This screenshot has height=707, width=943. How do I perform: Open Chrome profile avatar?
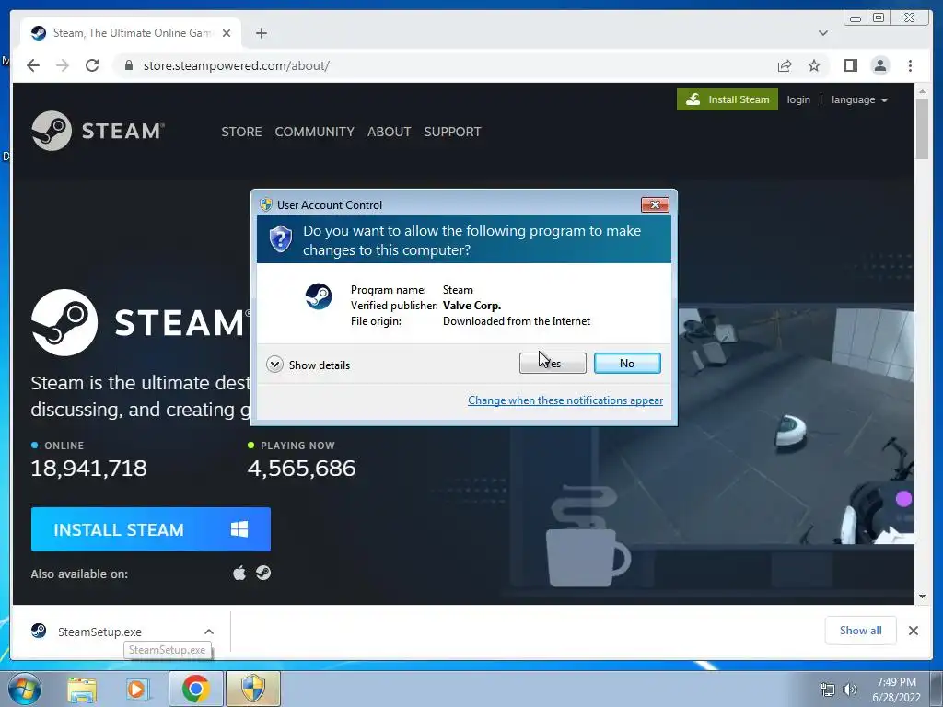coord(879,65)
